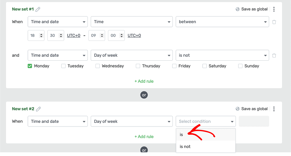Open the 'between' condition dropdown
The height and width of the screenshot is (156, 291).
[222, 22]
